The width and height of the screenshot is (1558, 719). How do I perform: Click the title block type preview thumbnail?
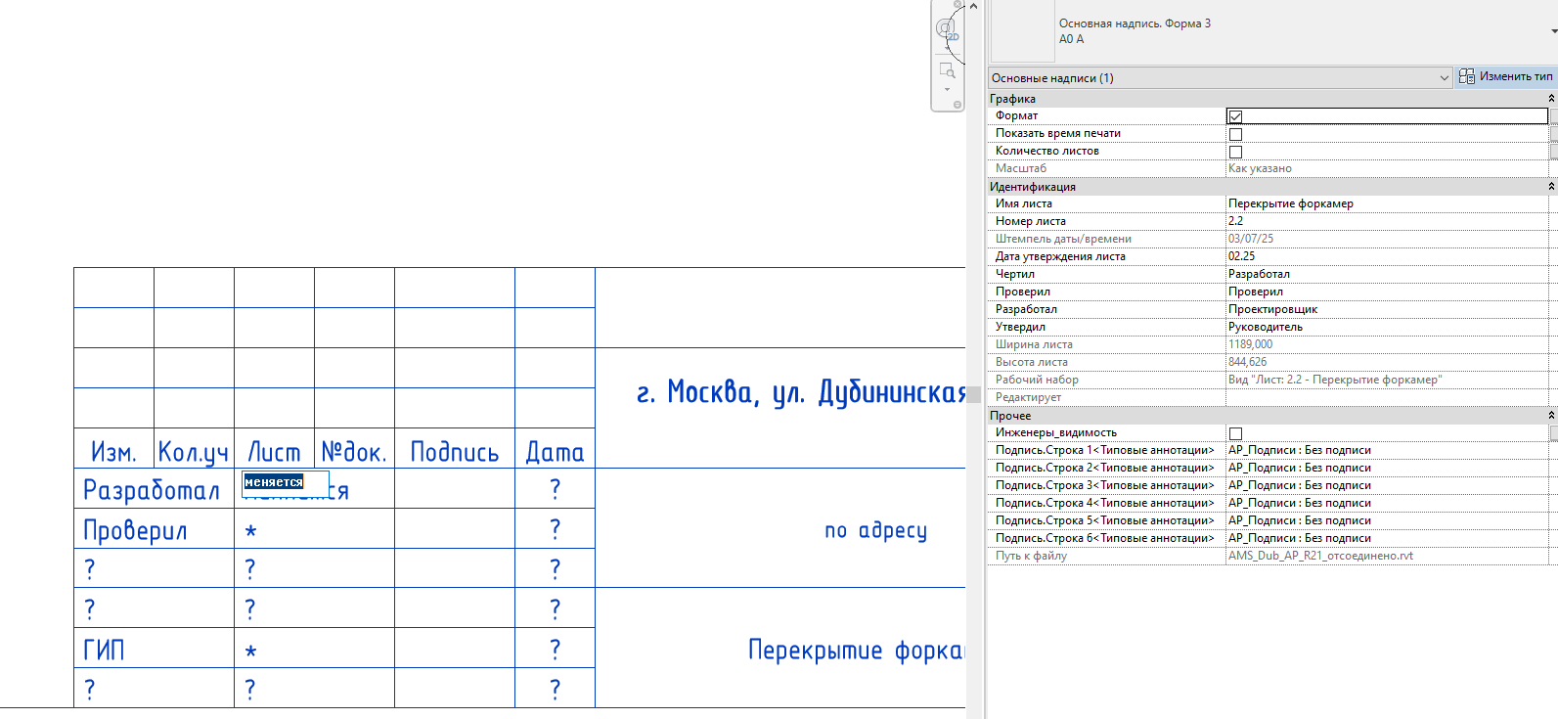click(1022, 31)
